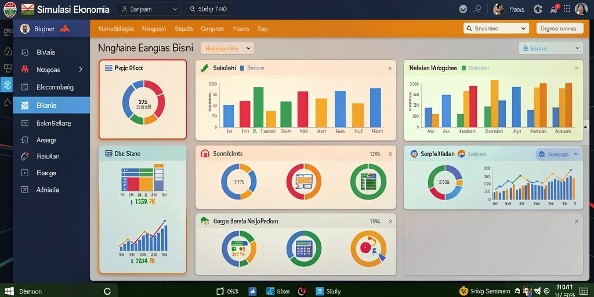The image size is (594, 297).
Task: Click the green checkmark Sanolahi icon
Action: point(205,68)
